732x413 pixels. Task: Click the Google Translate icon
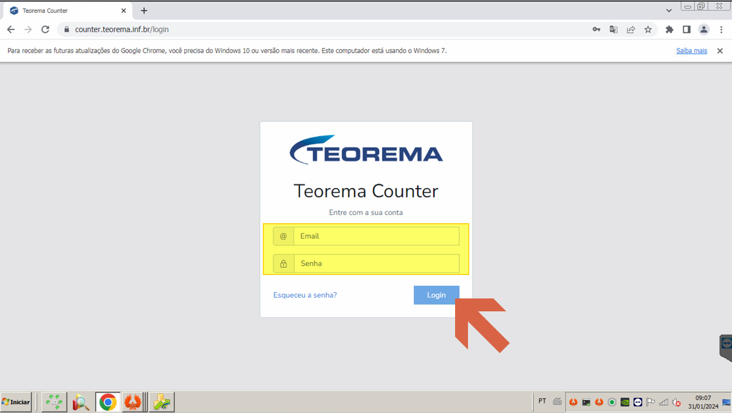613,29
